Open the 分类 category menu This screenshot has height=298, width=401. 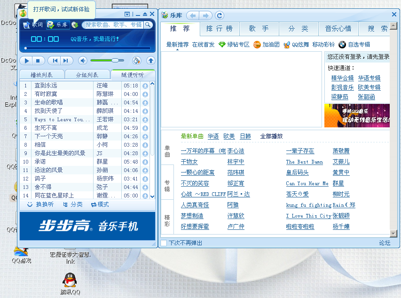73,204
